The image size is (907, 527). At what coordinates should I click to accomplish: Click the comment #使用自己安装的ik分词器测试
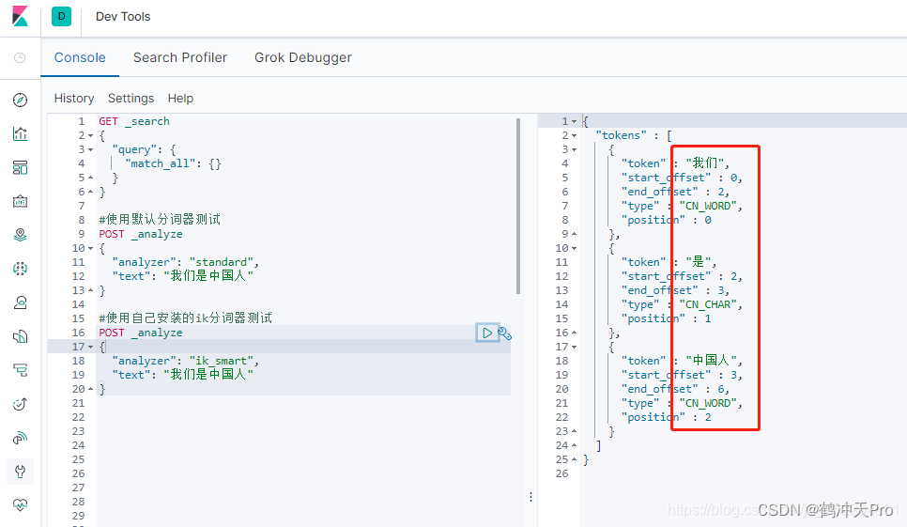(x=185, y=318)
